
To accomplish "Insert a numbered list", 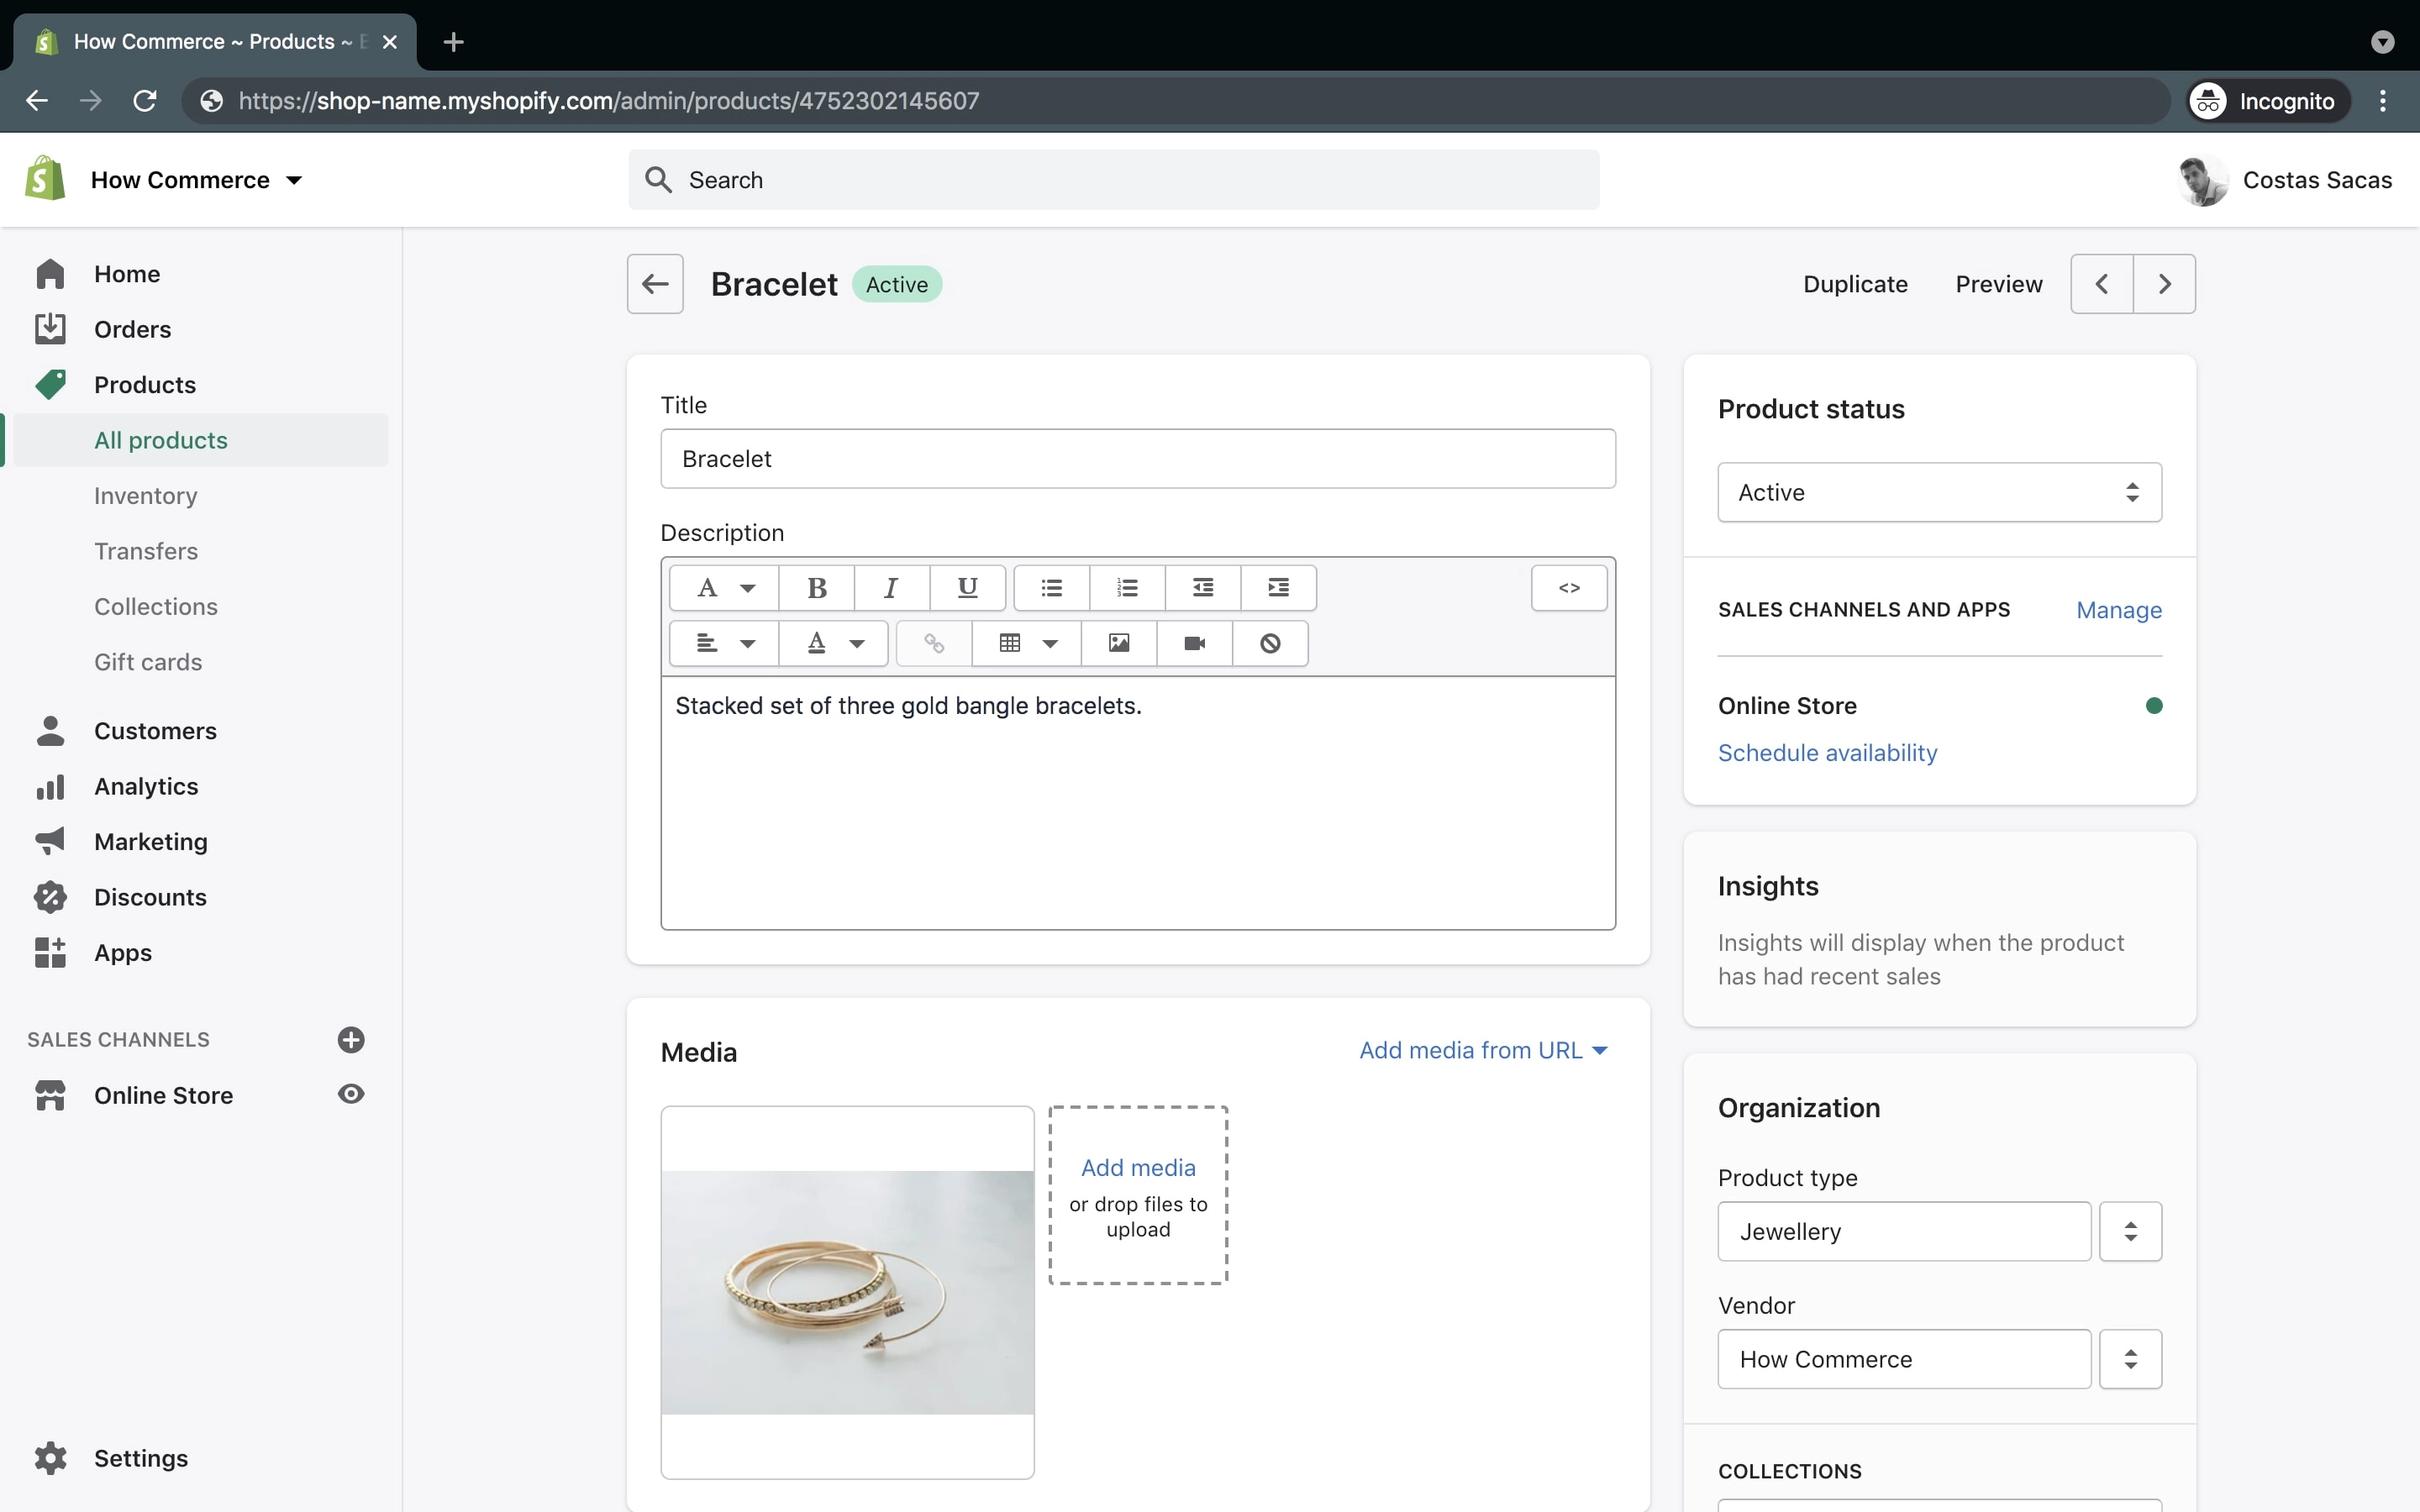I will click(x=1127, y=587).
